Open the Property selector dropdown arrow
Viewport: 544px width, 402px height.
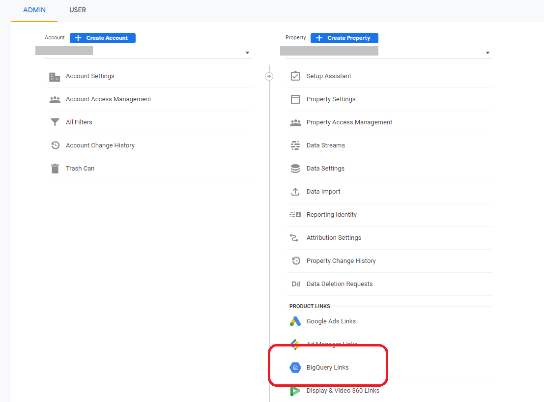(487, 53)
